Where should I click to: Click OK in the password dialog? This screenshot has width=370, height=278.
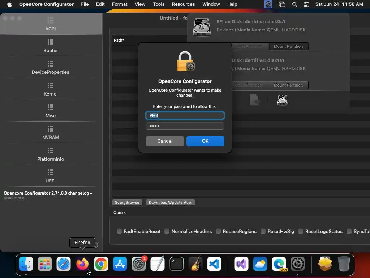205,141
